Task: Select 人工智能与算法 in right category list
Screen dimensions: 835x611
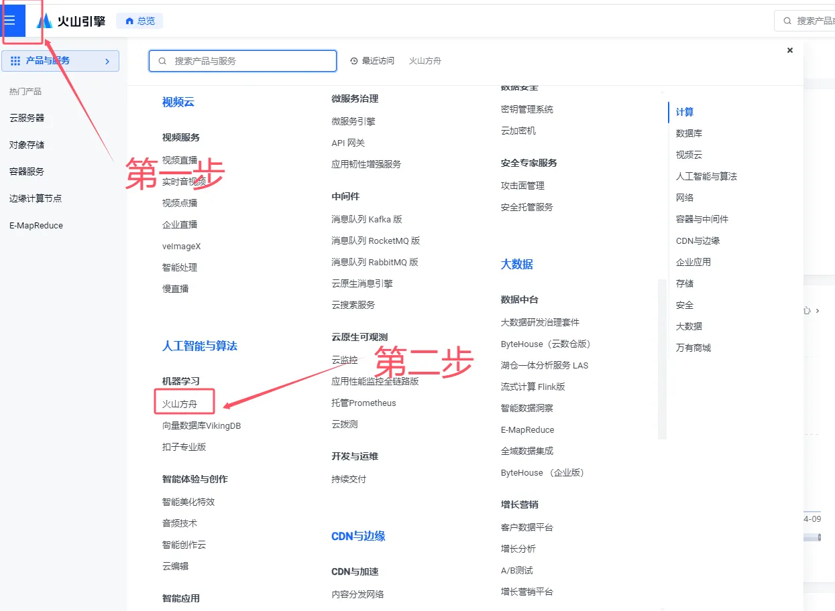Action: (706, 176)
